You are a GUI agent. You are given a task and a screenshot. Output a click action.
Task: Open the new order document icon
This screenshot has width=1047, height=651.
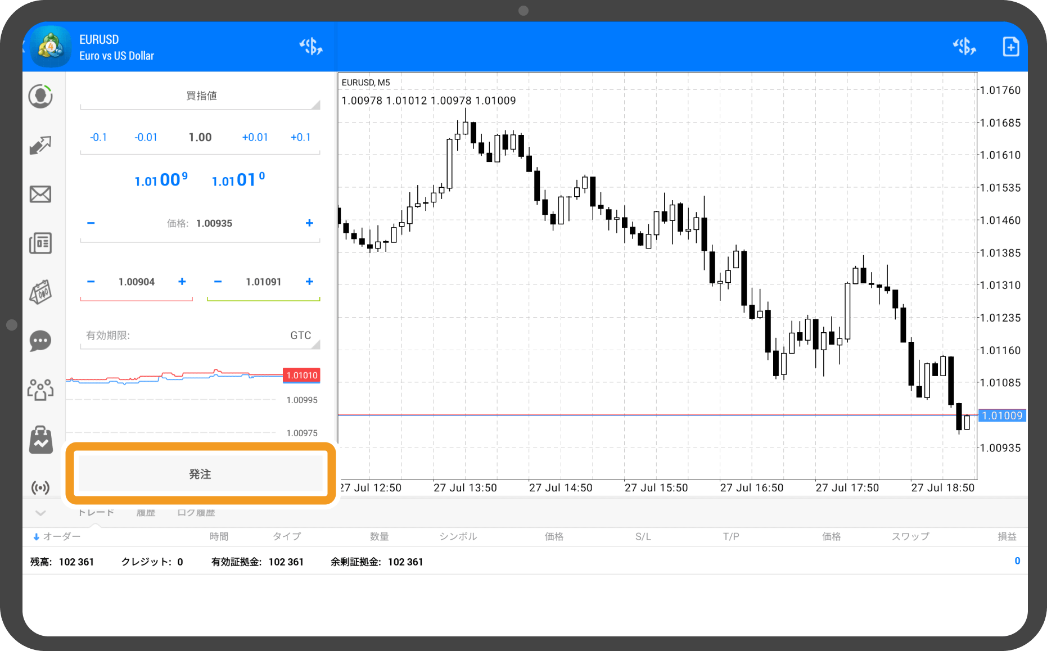pos(1010,47)
